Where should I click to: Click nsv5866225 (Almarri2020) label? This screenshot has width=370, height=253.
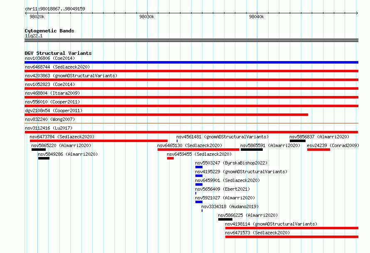tap(248, 215)
